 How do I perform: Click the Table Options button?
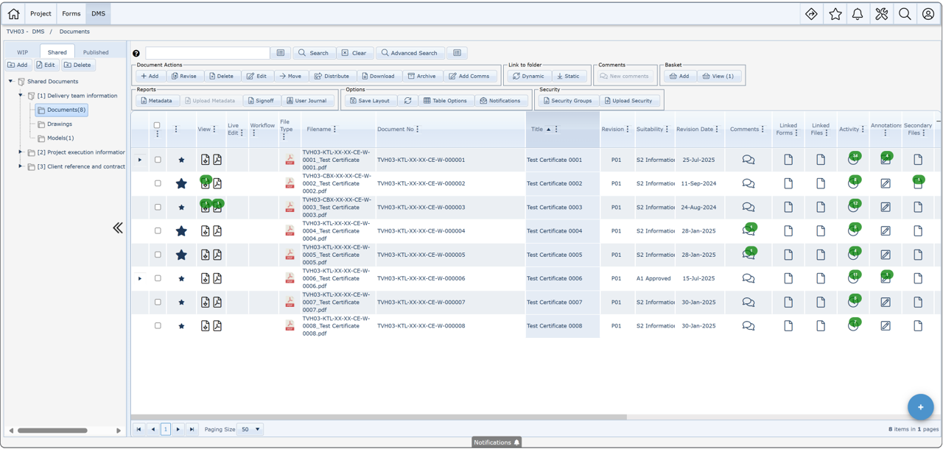[445, 101]
